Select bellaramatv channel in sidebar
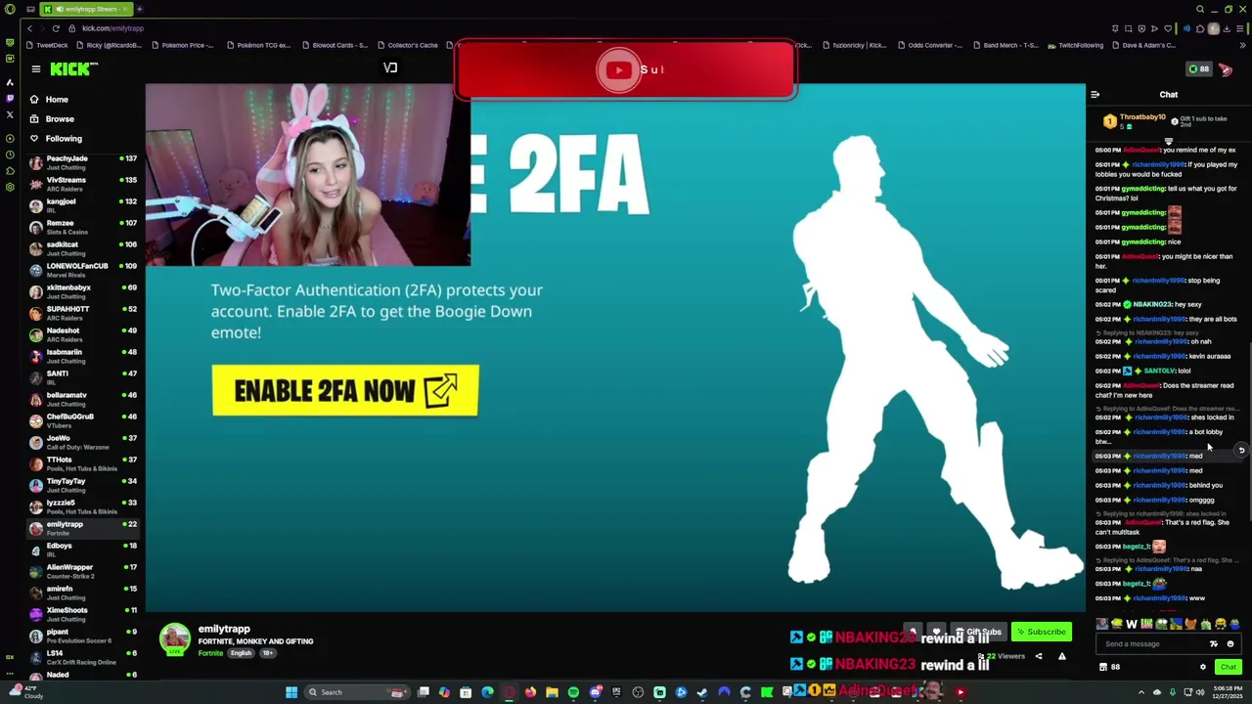Image resolution: width=1252 pixels, height=704 pixels. [x=83, y=399]
